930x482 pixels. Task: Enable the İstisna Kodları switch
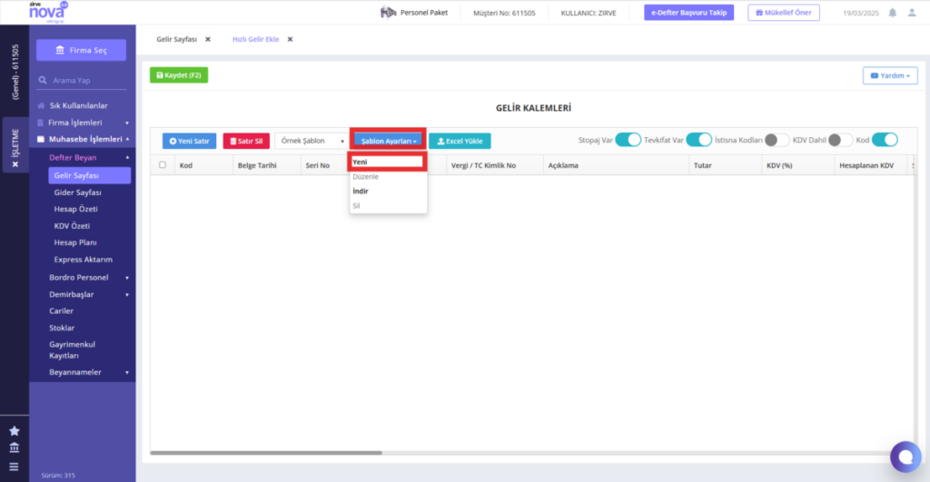(x=777, y=140)
